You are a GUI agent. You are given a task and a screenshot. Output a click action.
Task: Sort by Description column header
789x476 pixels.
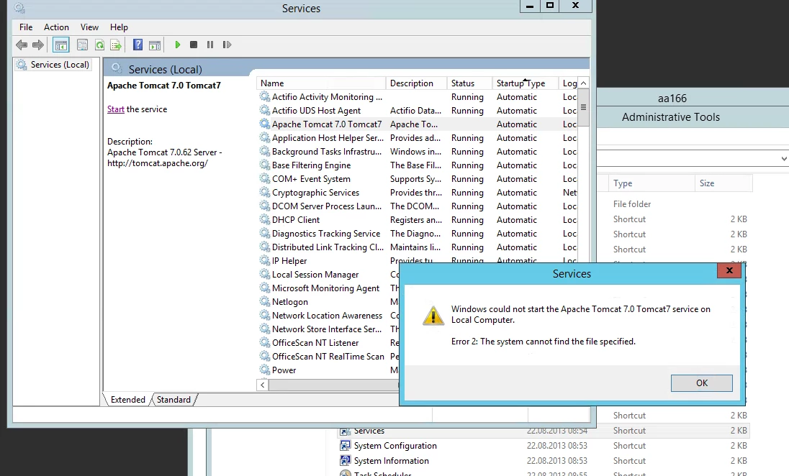[416, 83]
